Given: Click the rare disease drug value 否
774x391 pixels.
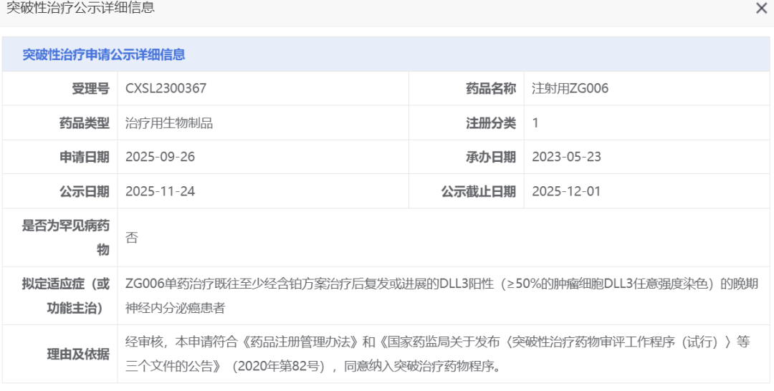Looking at the screenshot, I should 132,238.
